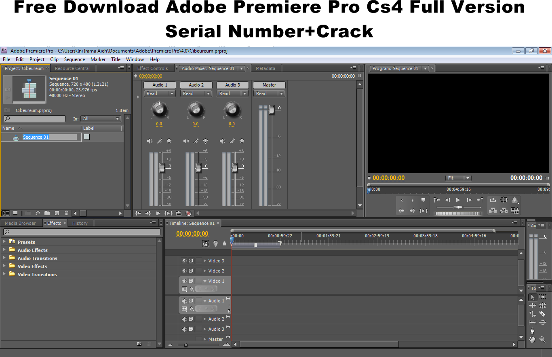Toggle Audio 1 track speaker output

coord(184,301)
